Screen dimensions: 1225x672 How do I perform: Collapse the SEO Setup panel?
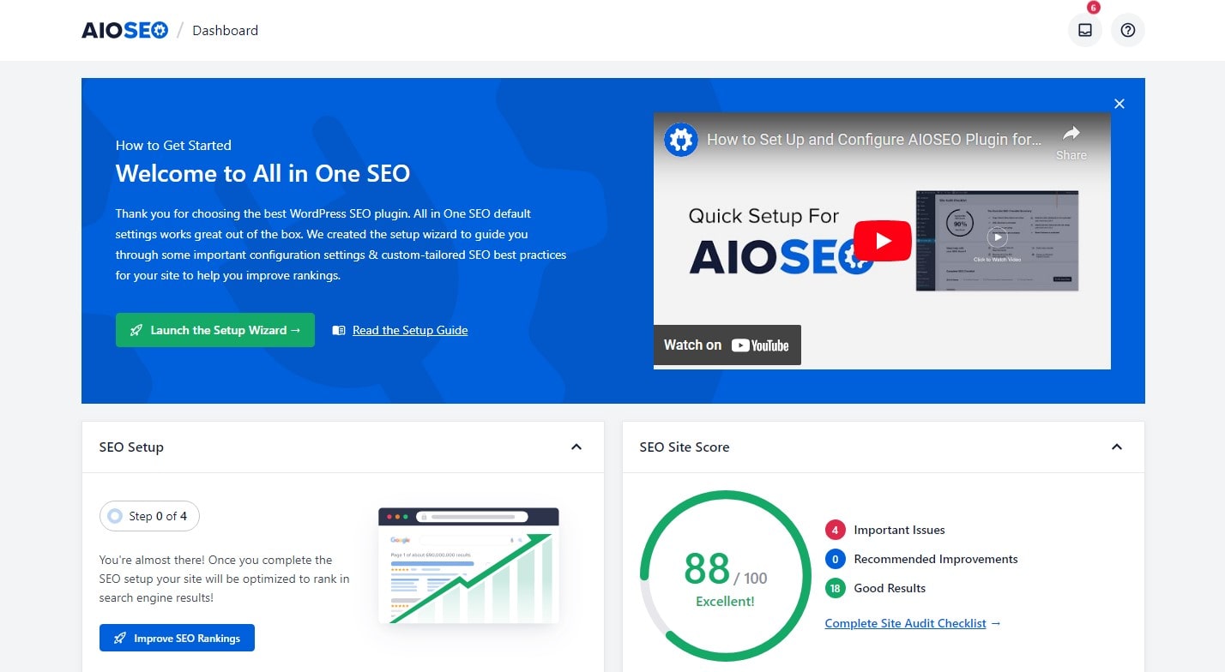(x=576, y=447)
